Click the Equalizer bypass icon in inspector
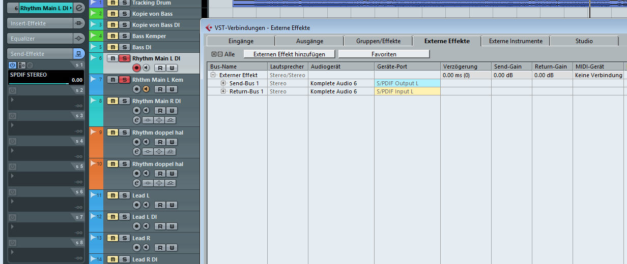627x264 pixels. [x=79, y=39]
